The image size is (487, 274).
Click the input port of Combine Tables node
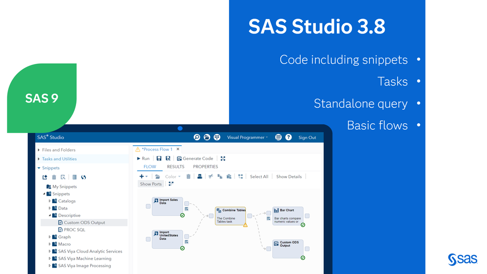tap(211, 216)
